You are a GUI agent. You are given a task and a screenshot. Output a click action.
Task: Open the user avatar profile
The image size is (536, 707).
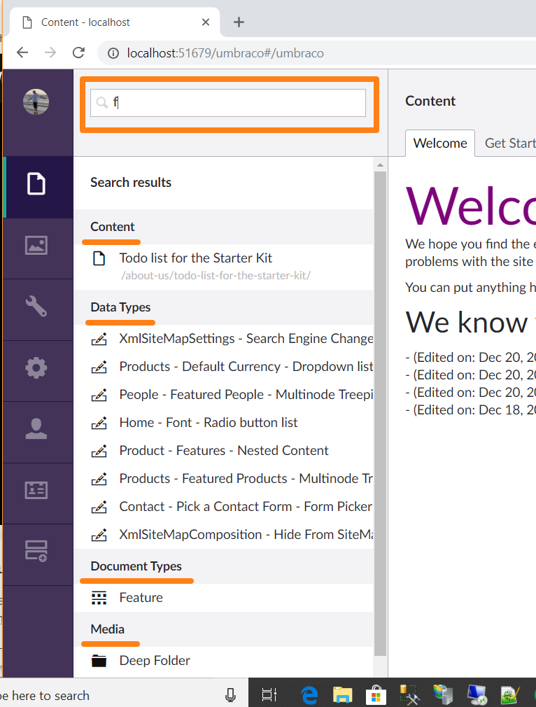pyautogui.click(x=36, y=102)
